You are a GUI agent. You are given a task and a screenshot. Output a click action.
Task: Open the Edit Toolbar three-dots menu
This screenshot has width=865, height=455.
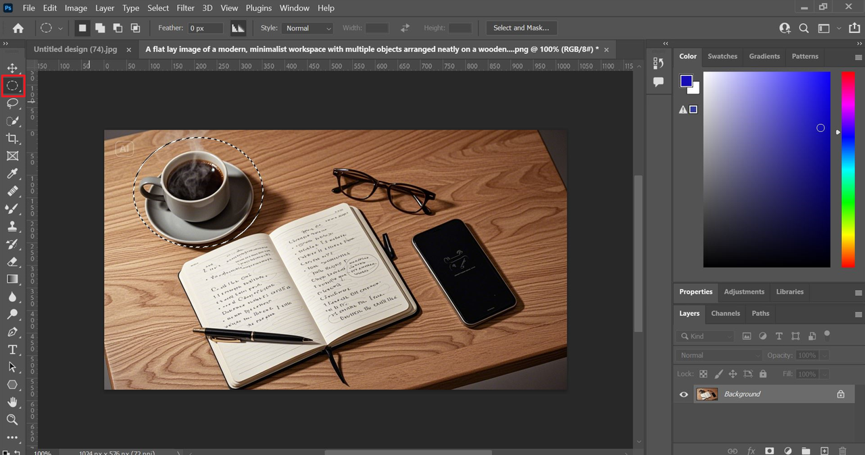(x=12, y=437)
